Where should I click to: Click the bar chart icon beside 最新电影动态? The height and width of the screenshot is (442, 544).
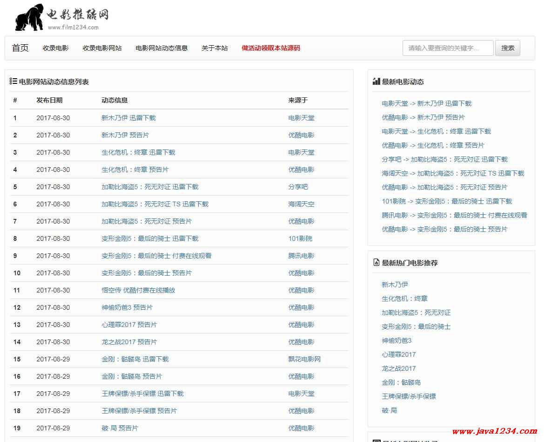376,82
